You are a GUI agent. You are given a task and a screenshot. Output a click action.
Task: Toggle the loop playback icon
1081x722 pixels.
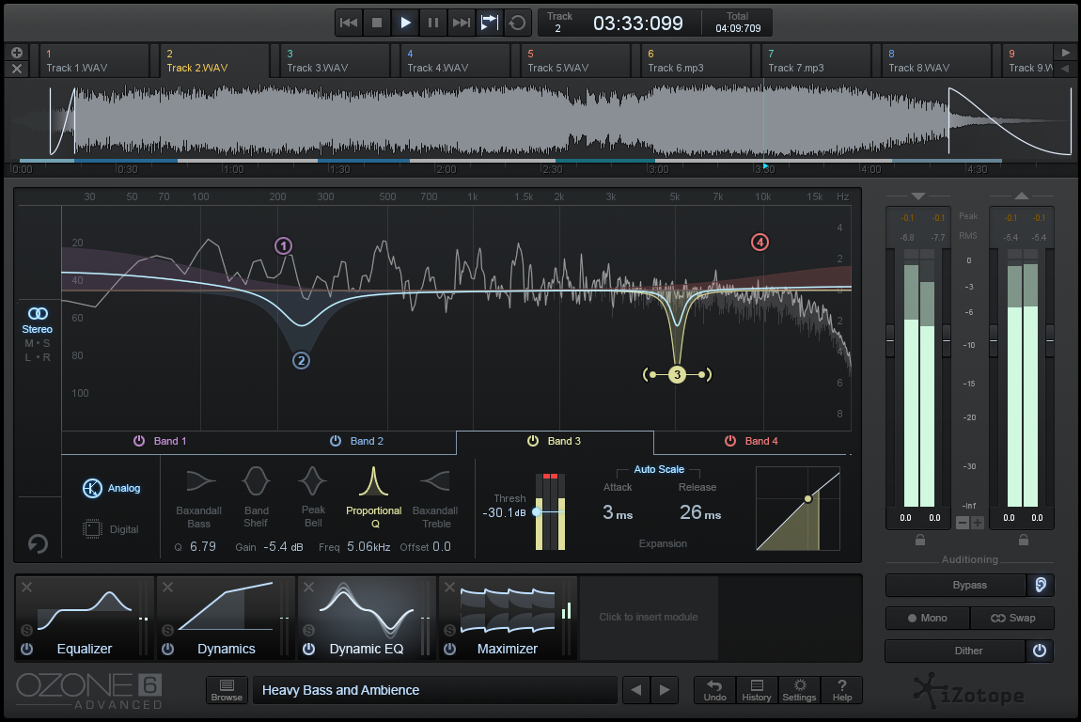(517, 23)
